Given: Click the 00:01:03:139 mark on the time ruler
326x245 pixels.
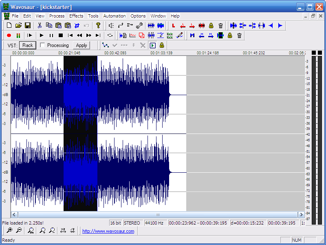Looking at the screenshot, I should pos(161,53).
